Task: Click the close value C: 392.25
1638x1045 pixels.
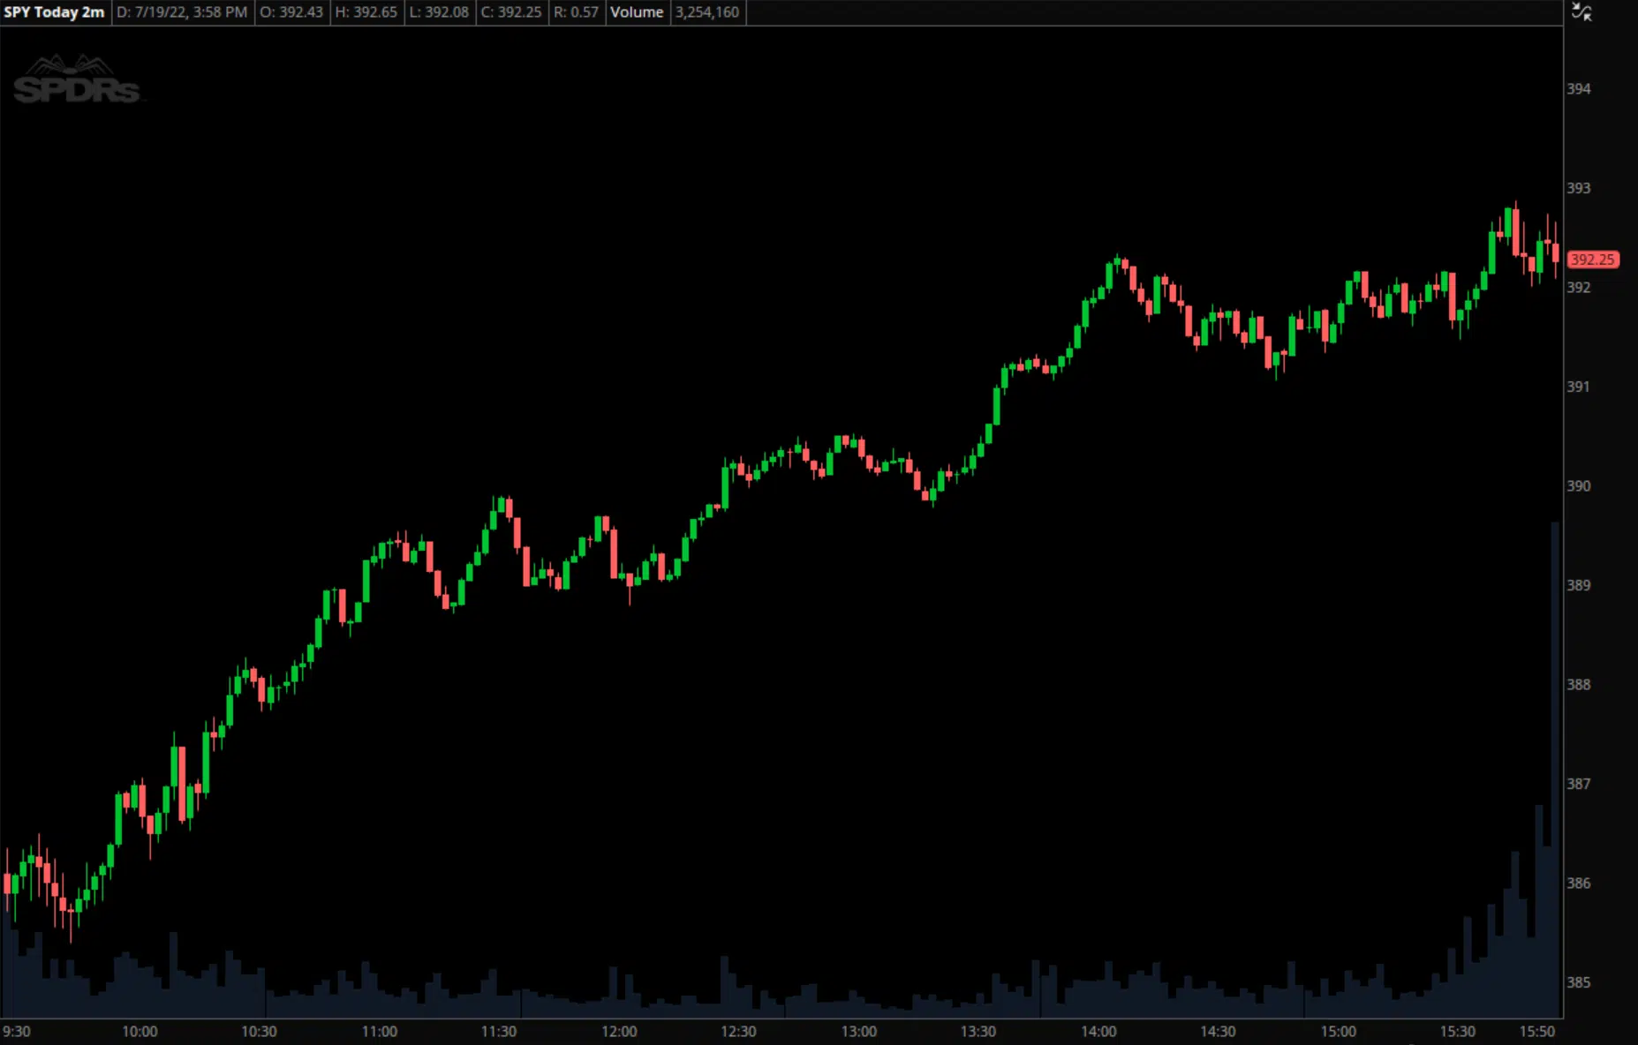Action: point(511,12)
